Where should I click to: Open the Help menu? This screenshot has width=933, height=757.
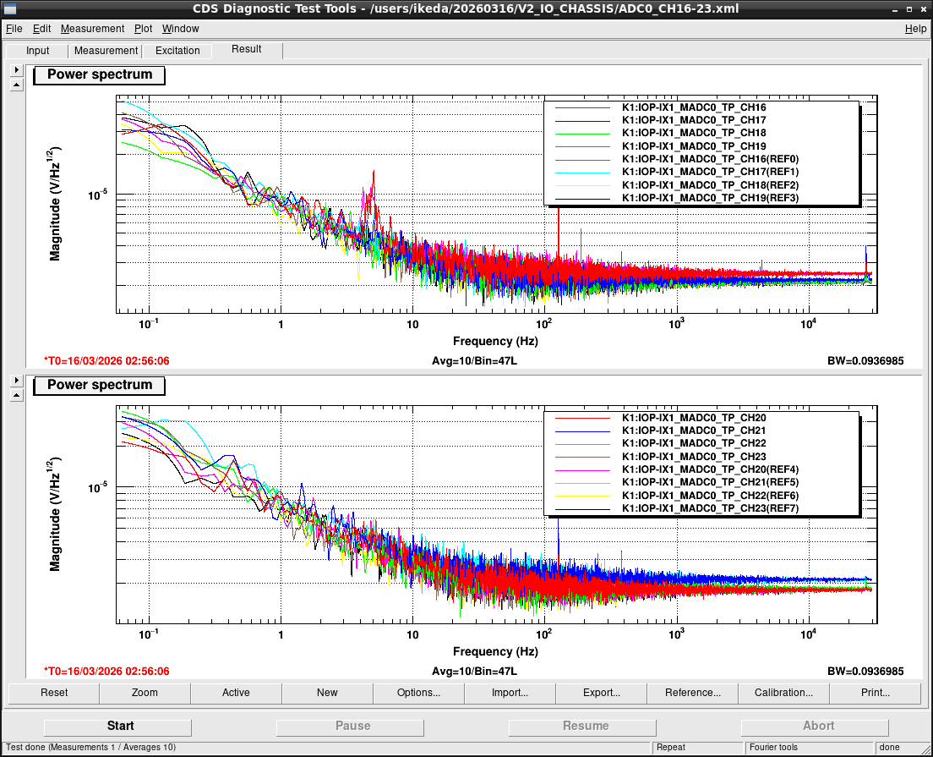click(915, 29)
